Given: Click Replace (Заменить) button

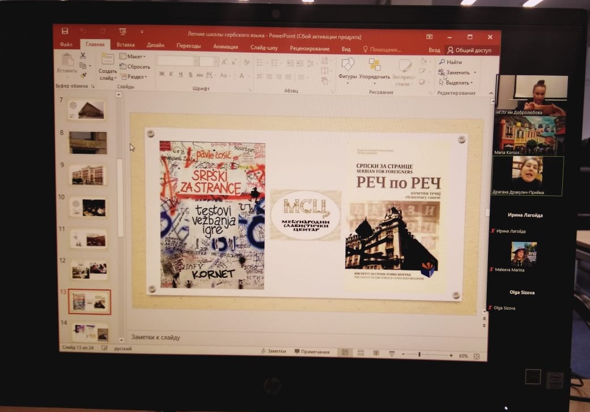Looking at the screenshot, I should pyautogui.click(x=455, y=72).
